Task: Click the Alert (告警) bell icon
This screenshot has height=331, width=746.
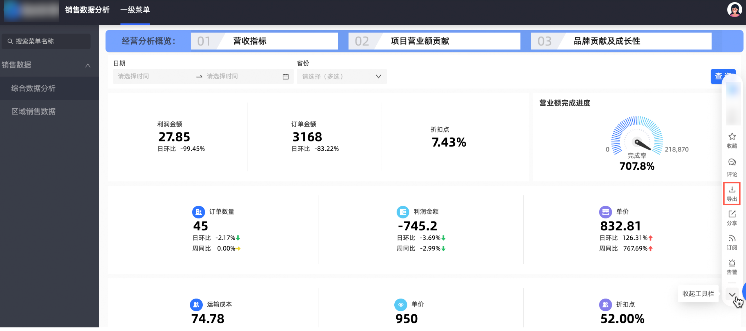Action: [x=731, y=263]
